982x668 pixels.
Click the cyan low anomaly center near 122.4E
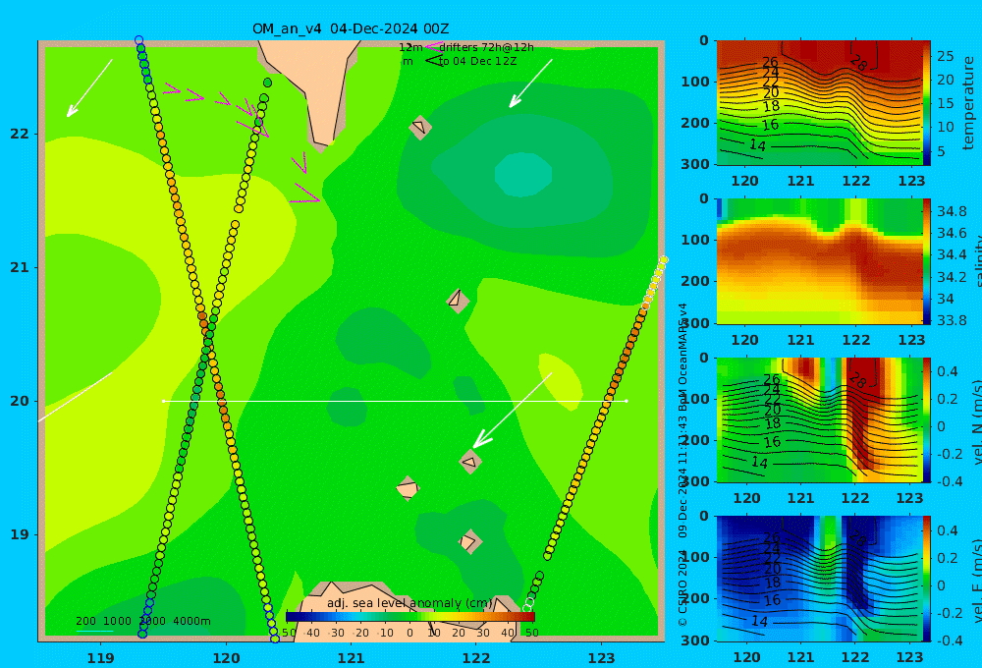(x=523, y=174)
